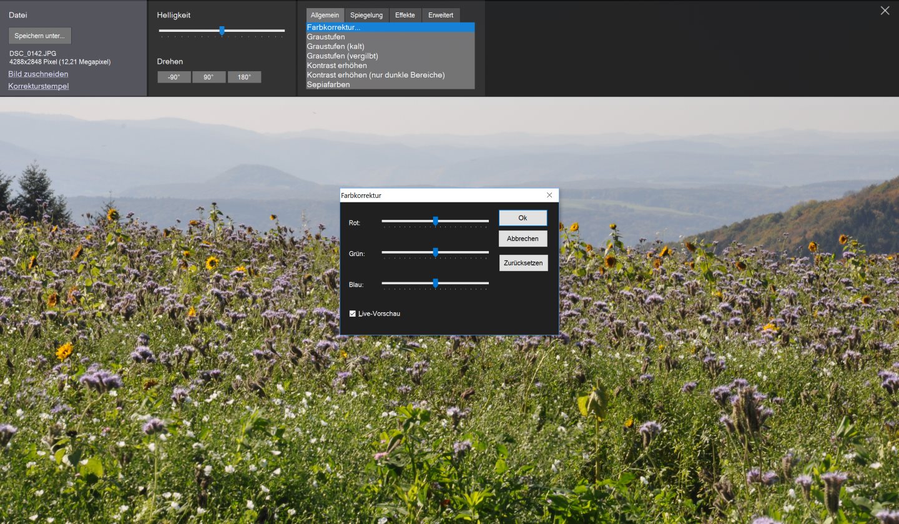Rotate the image by 90°
Viewport: 899px width, 524px height.
tap(209, 77)
